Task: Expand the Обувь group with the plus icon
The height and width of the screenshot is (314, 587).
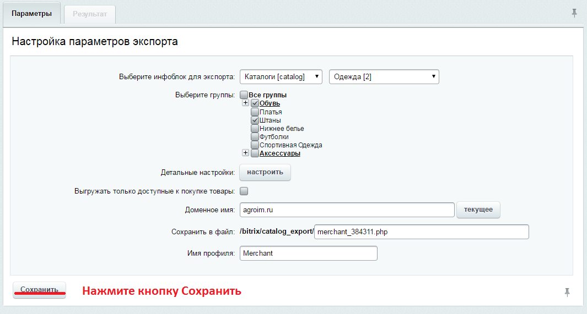Action: [x=246, y=103]
